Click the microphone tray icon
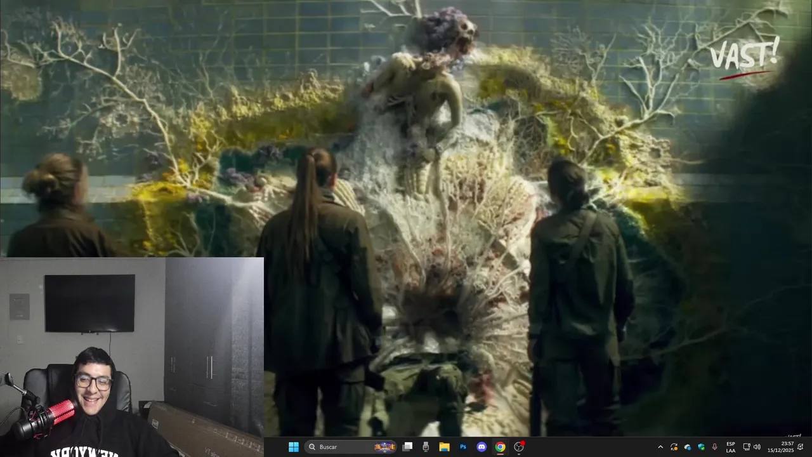 tap(715, 447)
